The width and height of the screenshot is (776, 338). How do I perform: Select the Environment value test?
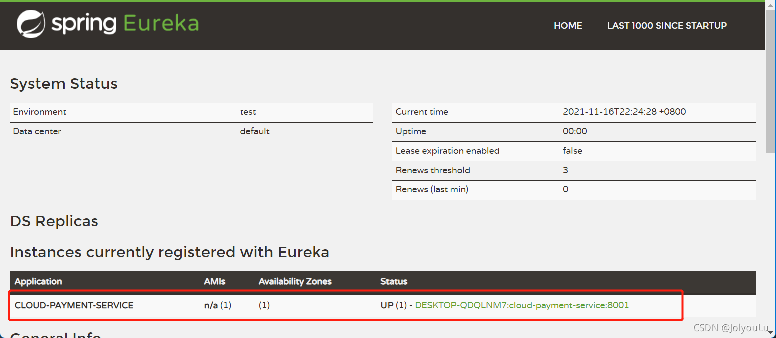(248, 112)
